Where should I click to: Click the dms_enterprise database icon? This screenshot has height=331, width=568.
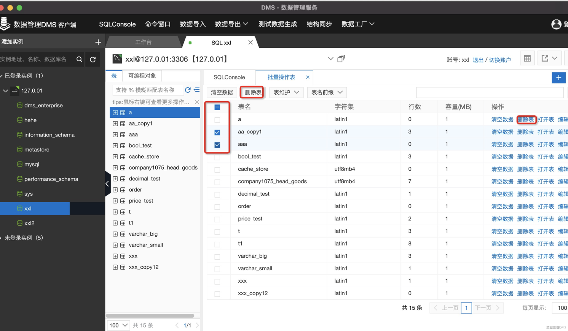click(x=20, y=105)
